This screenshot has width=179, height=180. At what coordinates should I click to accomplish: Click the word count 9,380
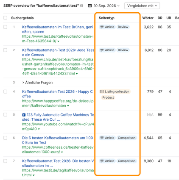tap(149, 161)
